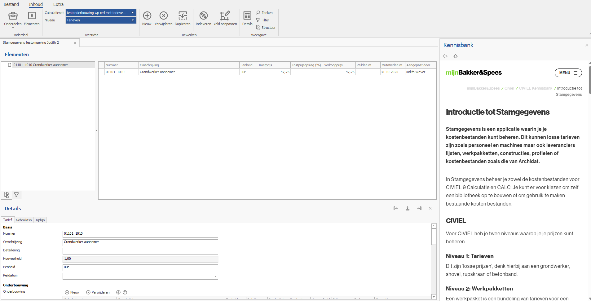
Task: Click the structure icon below element tree
Action: (7, 195)
